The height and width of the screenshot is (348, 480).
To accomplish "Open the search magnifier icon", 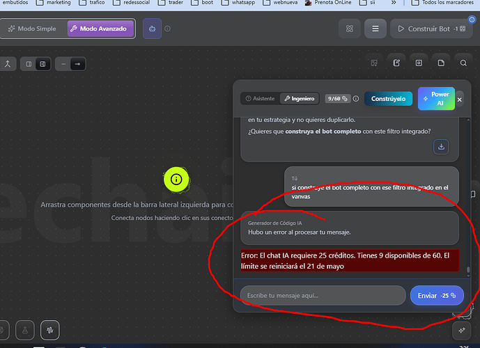I will click(x=463, y=63).
